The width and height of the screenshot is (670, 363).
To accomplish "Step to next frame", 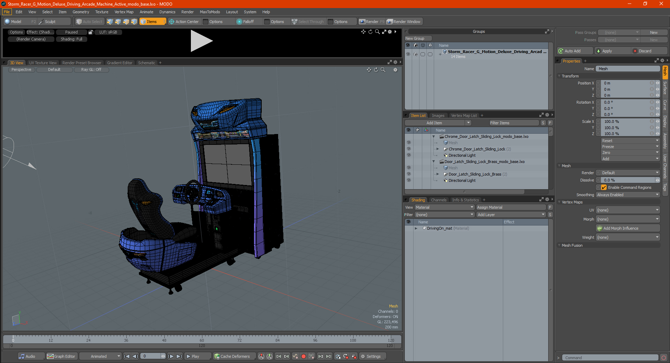I will 171,356.
